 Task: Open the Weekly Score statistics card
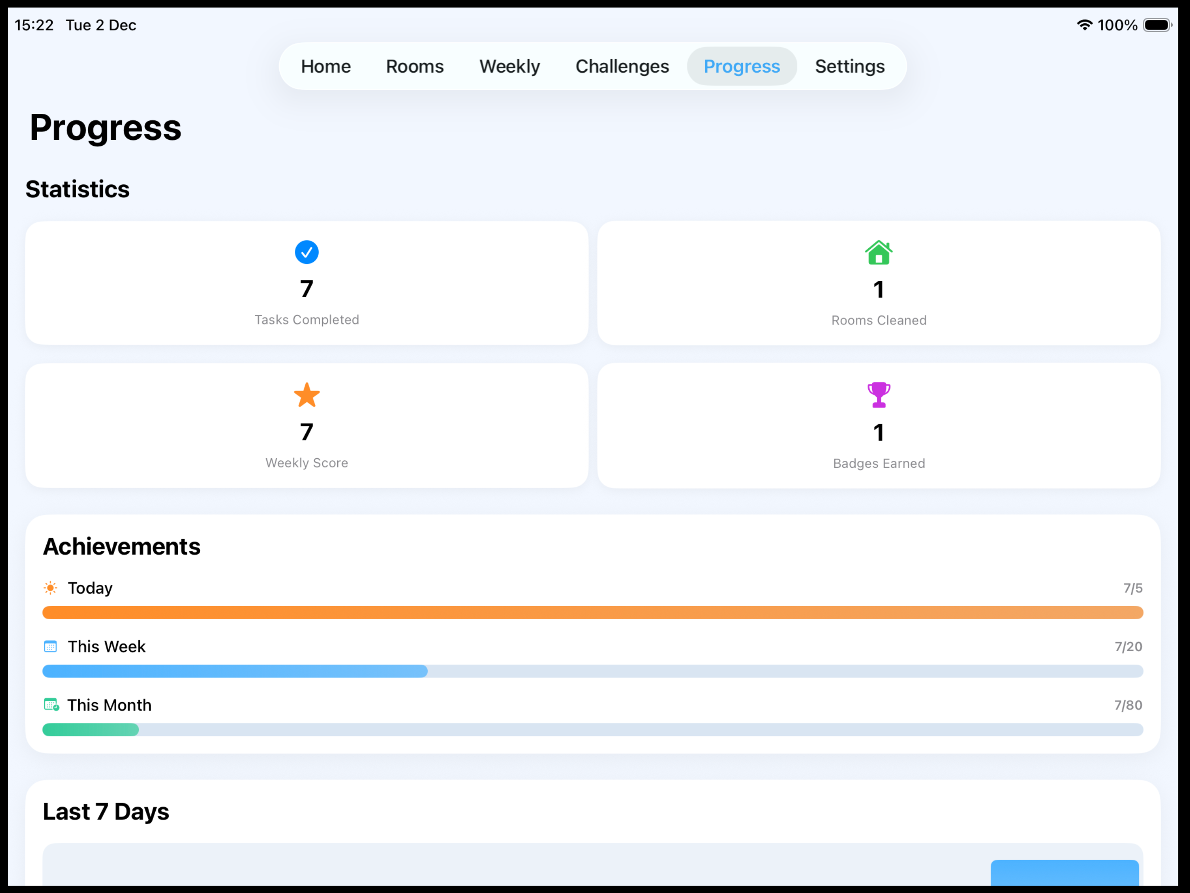point(307,426)
